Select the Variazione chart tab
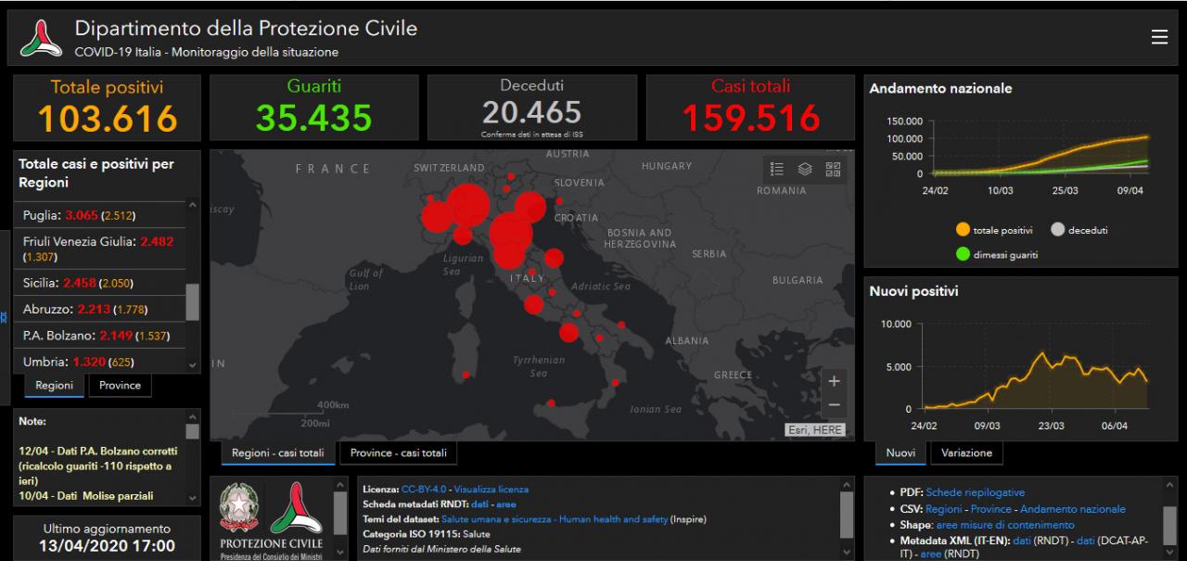Screen dimensions: 1187x561 (x=966, y=453)
